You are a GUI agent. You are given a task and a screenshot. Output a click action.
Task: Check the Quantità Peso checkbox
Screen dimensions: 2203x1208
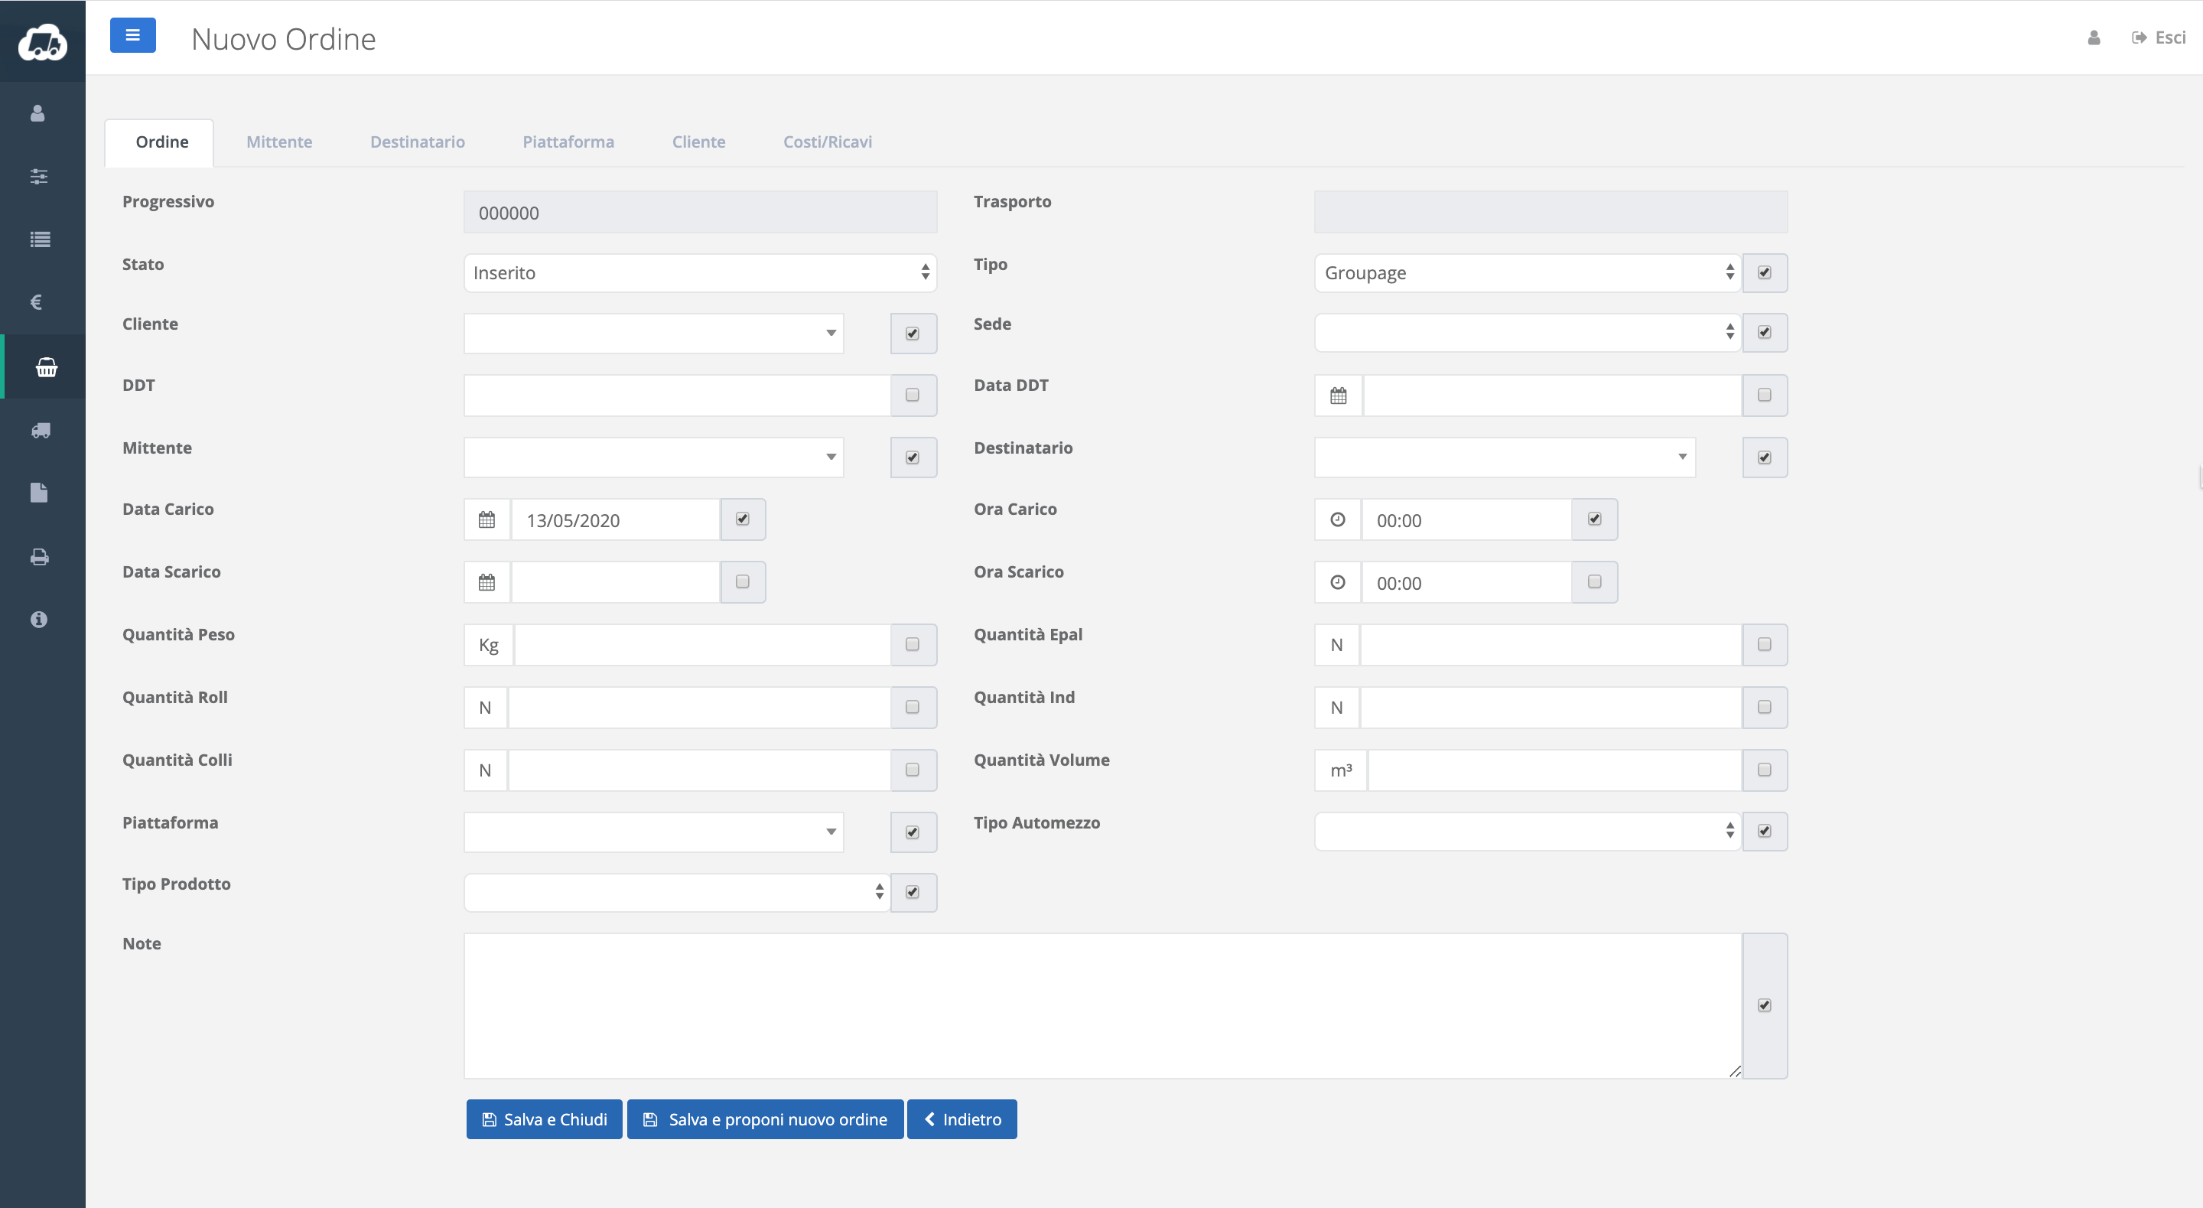tap(913, 644)
